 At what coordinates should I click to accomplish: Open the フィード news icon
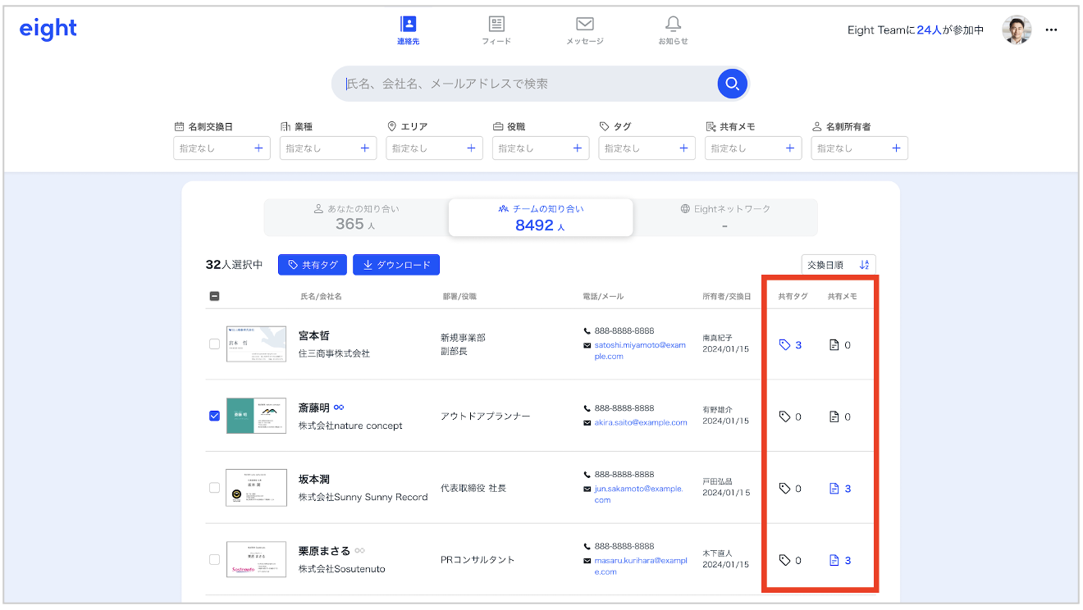[x=496, y=29]
